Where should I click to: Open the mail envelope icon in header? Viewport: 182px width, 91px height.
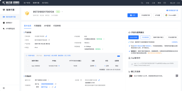click(x=165, y=3)
